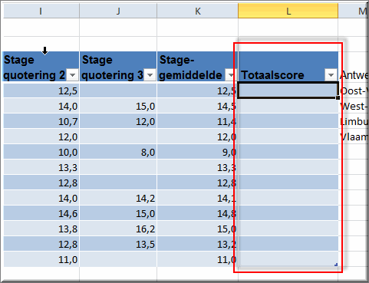Image resolution: width=369 pixels, height=283 pixels.
Task: Select 12,0 in Stage-gemiddelde column
Action: [197, 137]
